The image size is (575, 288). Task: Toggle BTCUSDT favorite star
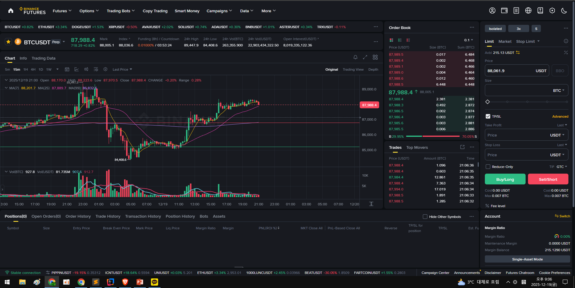[8, 42]
